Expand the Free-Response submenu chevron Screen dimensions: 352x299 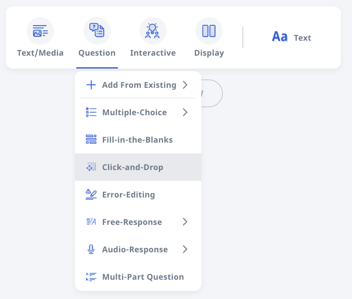185,222
